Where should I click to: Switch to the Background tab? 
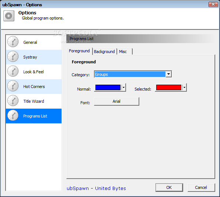click(104, 52)
